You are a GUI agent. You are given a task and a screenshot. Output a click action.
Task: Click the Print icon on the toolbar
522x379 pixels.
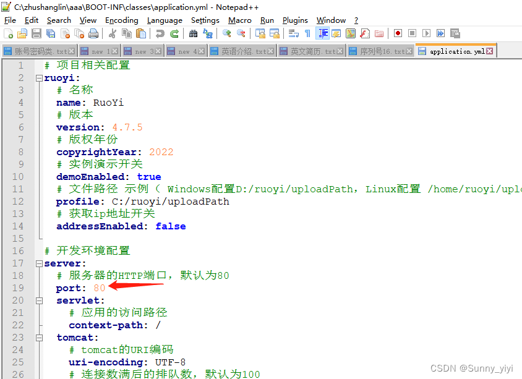(x=93, y=33)
